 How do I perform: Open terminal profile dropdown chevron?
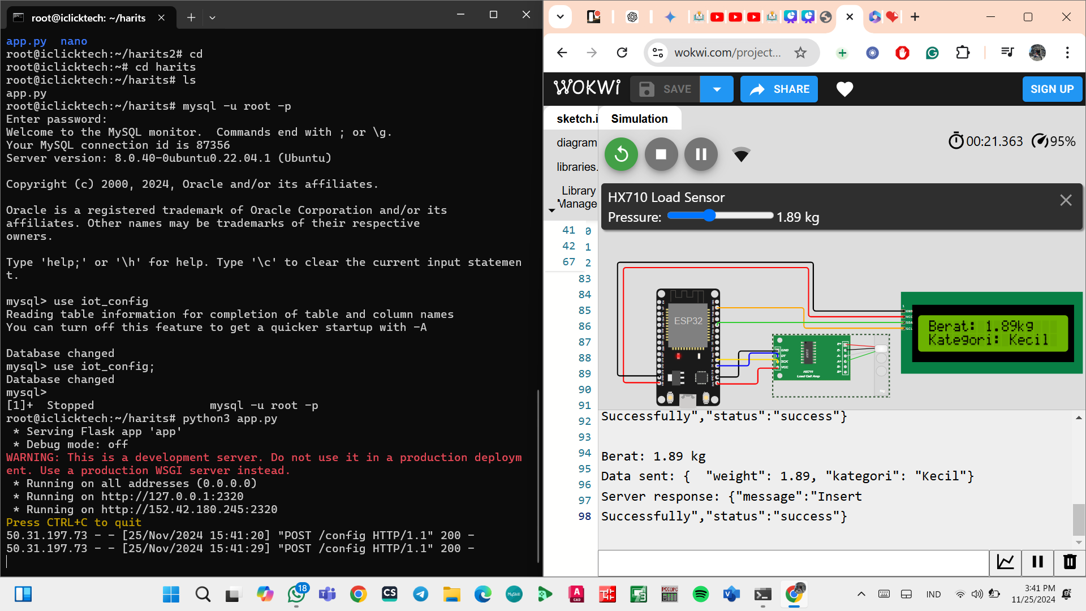click(x=212, y=18)
